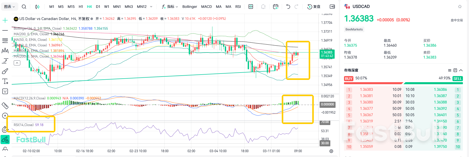Add USDCAD to favorites with star
The image size is (469, 157).
coord(460,7)
